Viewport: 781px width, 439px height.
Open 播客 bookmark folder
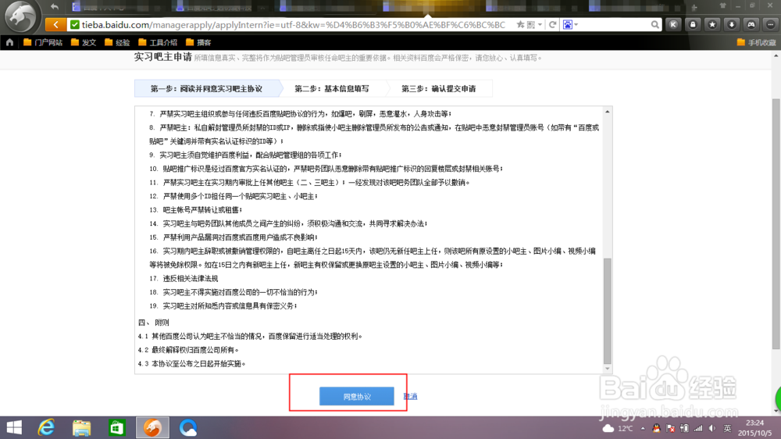(x=198, y=42)
